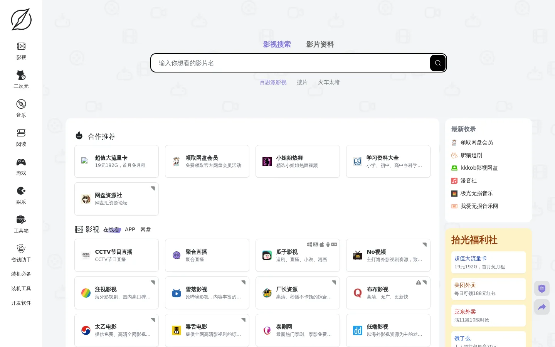Choose the 搜片 search source
This screenshot has width=555, height=347.
coord(302,82)
